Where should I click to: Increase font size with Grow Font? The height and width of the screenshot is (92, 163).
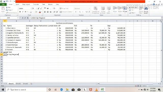tap(38, 8)
